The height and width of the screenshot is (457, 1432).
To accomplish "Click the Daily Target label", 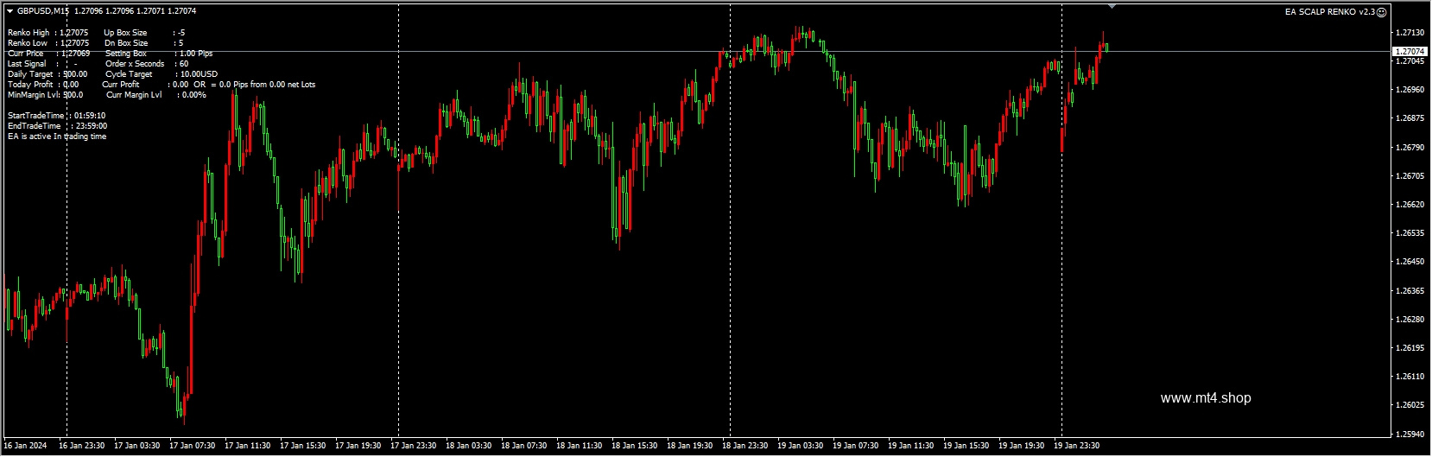I will 30,74.
